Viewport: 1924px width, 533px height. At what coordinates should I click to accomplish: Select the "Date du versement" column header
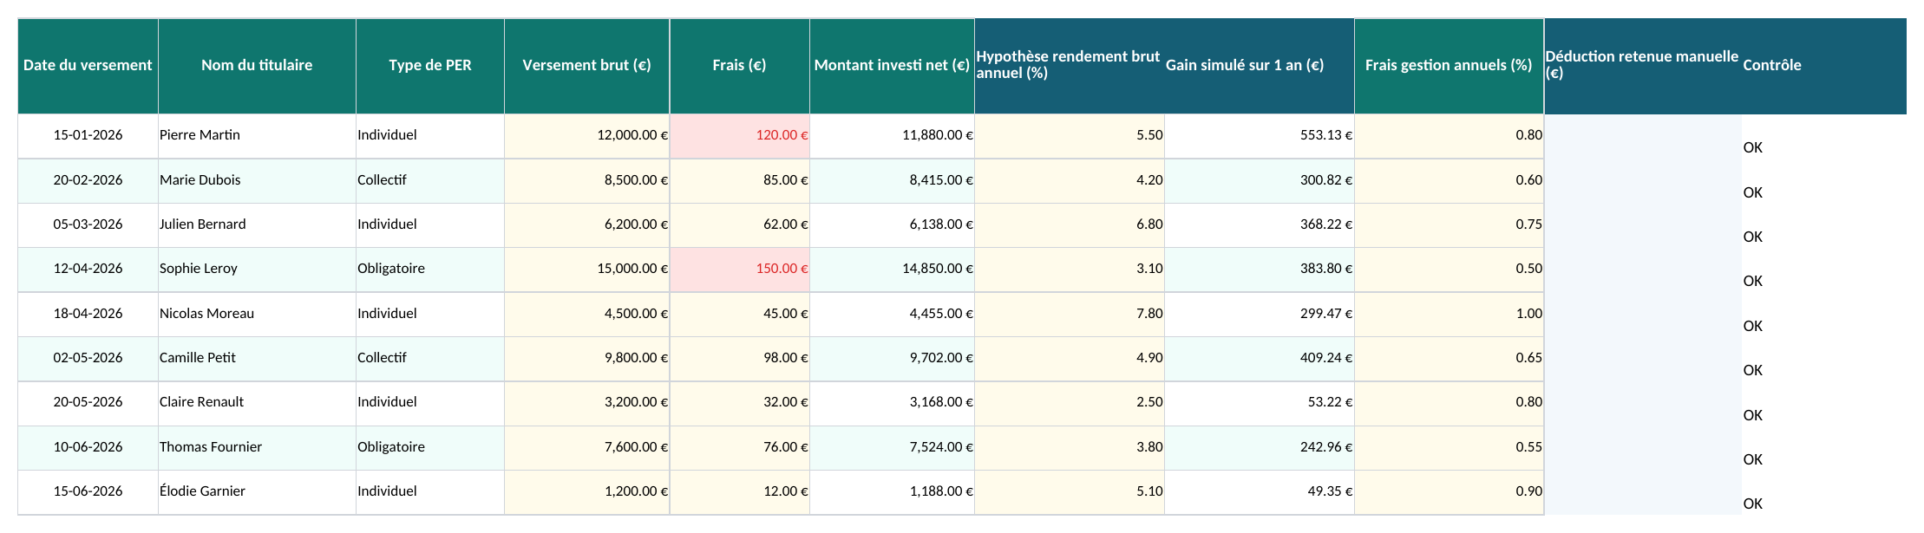pyautogui.click(x=88, y=66)
